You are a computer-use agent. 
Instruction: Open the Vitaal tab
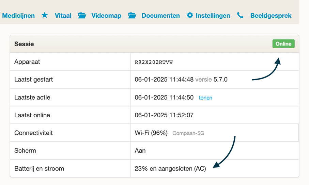[x=63, y=16]
